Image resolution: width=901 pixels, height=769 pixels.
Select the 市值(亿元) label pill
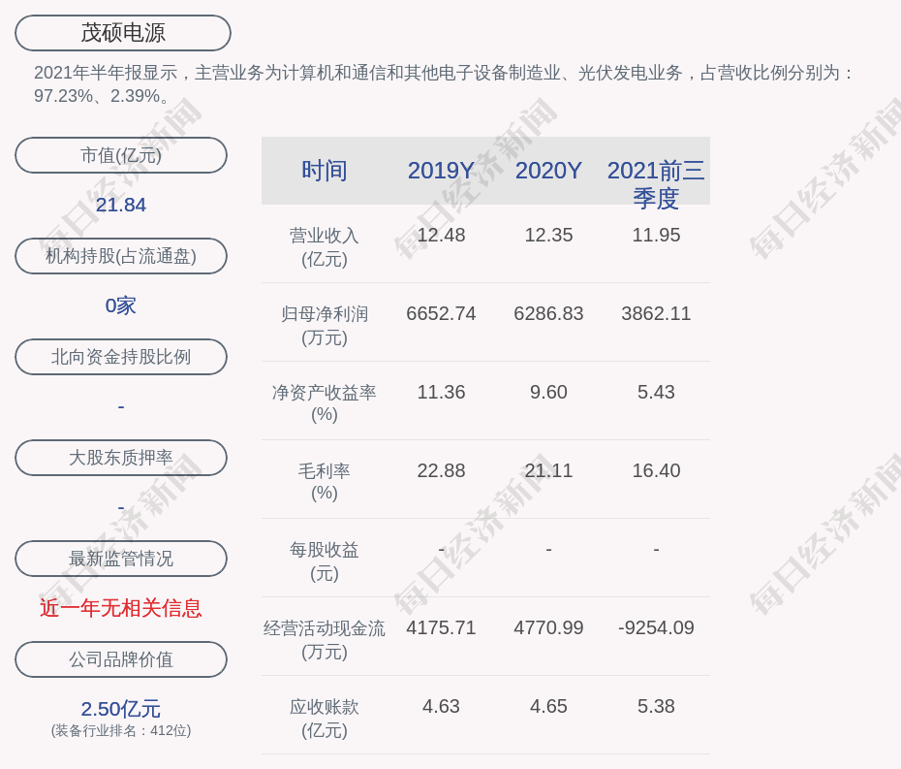pyautogui.click(x=121, y=155)
